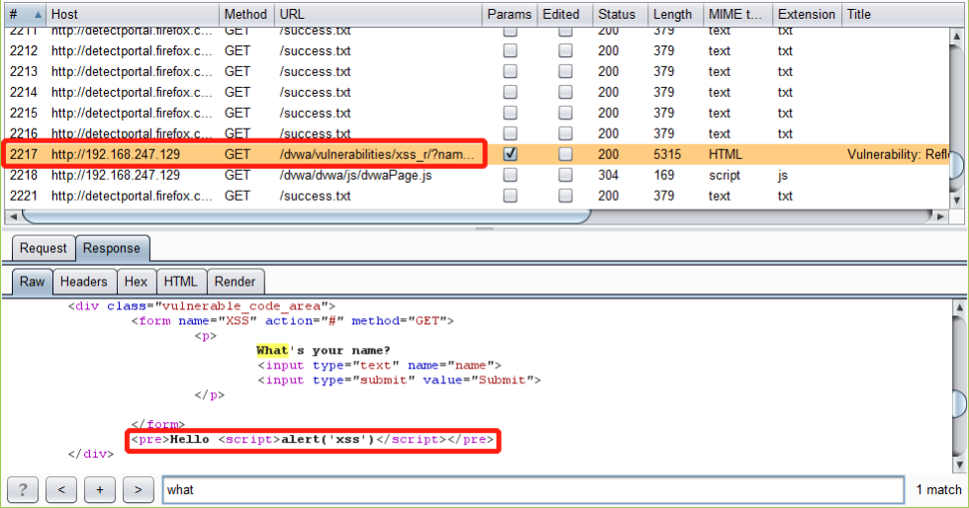
Task: Click the div vulnerable_code_area line
Action: click(x=202, y=306)
